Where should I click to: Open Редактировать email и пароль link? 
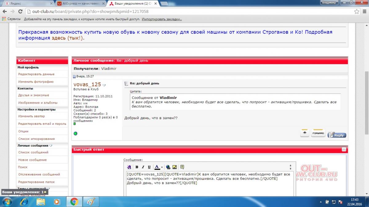[42, 124]
